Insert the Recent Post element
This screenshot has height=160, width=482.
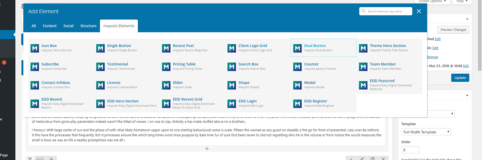192,48
